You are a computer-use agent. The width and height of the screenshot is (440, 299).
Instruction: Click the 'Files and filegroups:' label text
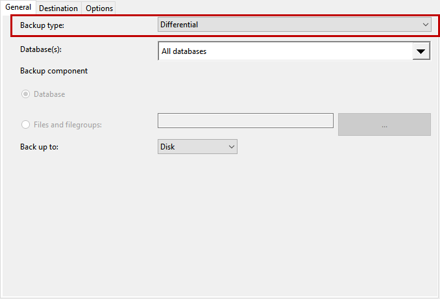[x=67, y=125]
